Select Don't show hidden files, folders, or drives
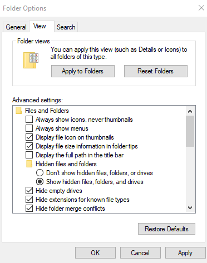The image size is (207, 263). click(x=40, y=173)
